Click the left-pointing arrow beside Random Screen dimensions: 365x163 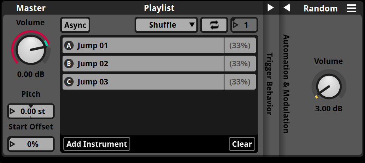[x=287, y=8]
